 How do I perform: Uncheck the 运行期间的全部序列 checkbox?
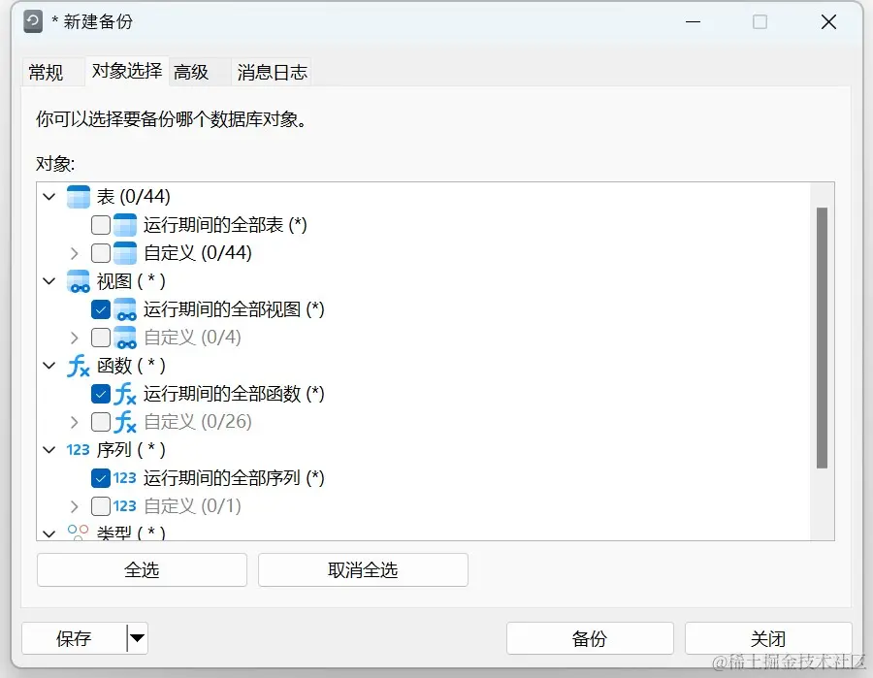[x=101, y=478]
